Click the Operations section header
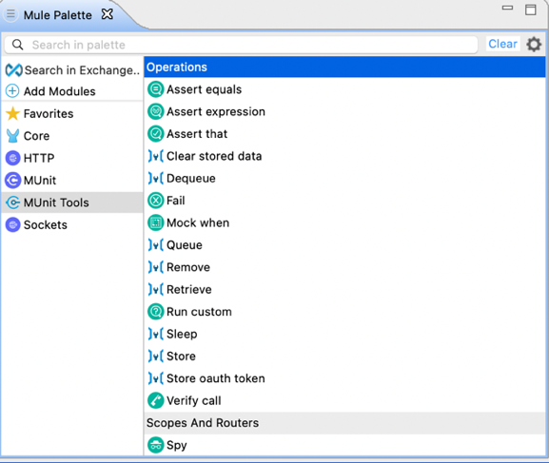The image size is (549, 463). [344, 67]
